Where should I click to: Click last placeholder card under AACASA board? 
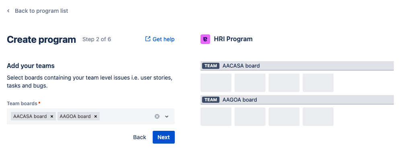[x=318, y=83]
